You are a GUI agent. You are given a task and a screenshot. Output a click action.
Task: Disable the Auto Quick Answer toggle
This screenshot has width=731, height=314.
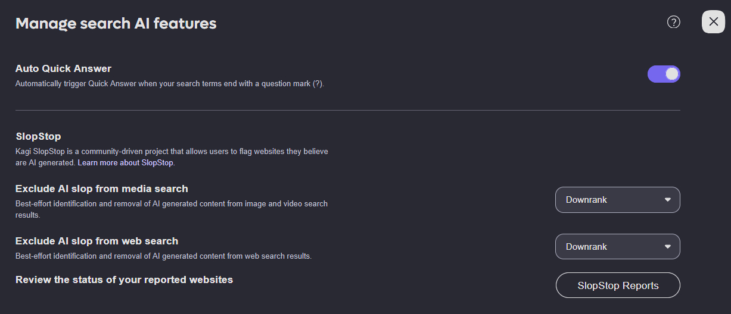coord(664,74)
